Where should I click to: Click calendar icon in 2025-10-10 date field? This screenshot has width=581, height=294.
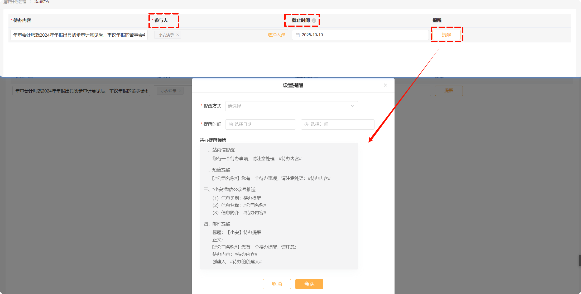tap(297, 35)
